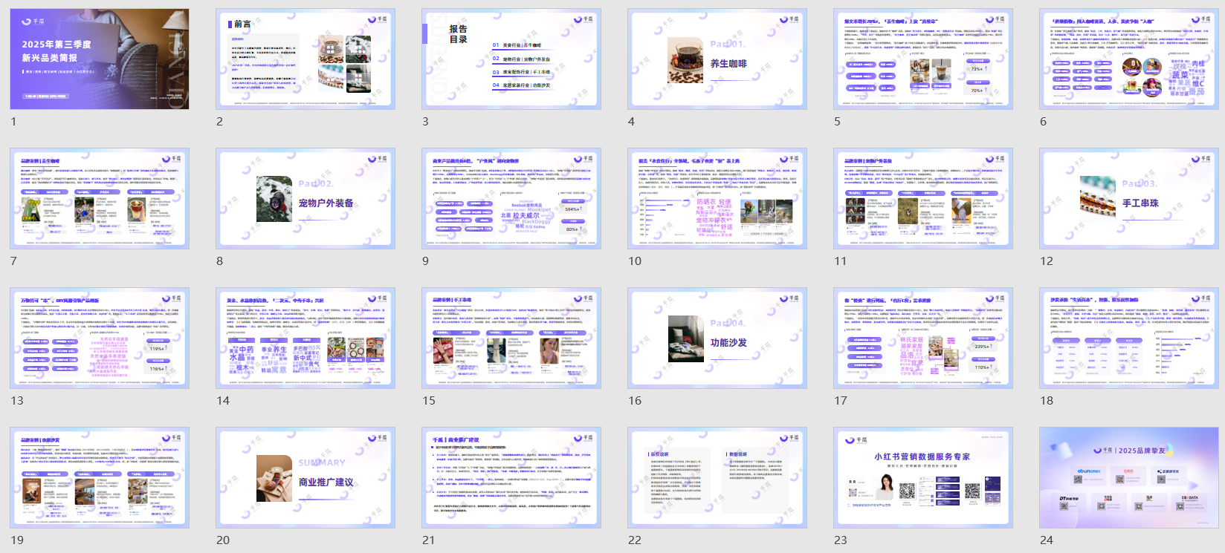1225x553 pixels.
Task: Choose slide 7 thumbnail
Action: (100, 199)
